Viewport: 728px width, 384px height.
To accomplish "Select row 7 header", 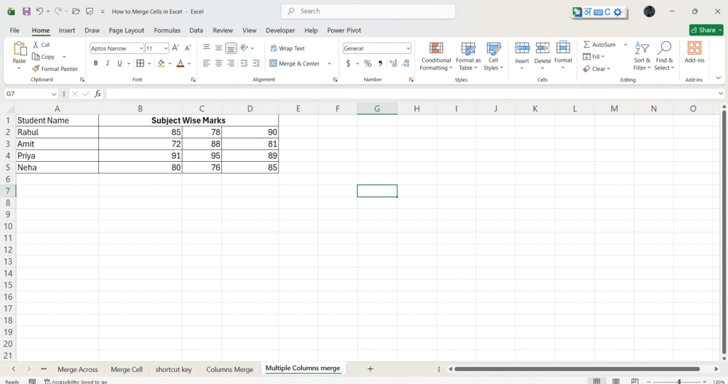I will (x=8, y=191).
